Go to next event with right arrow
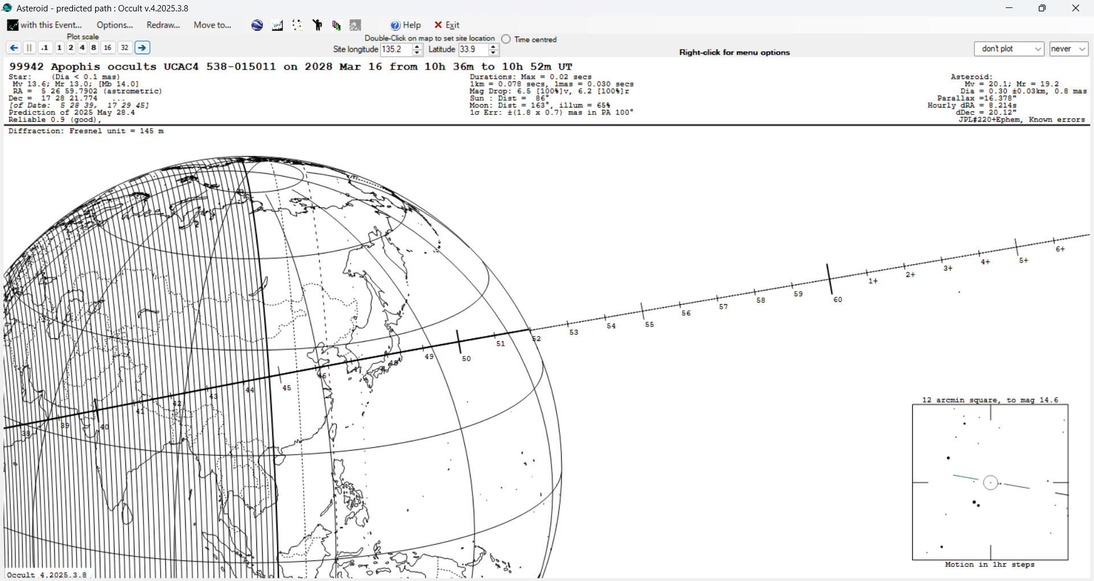This screenshot has height=581, width=1094. pos(142,48)
